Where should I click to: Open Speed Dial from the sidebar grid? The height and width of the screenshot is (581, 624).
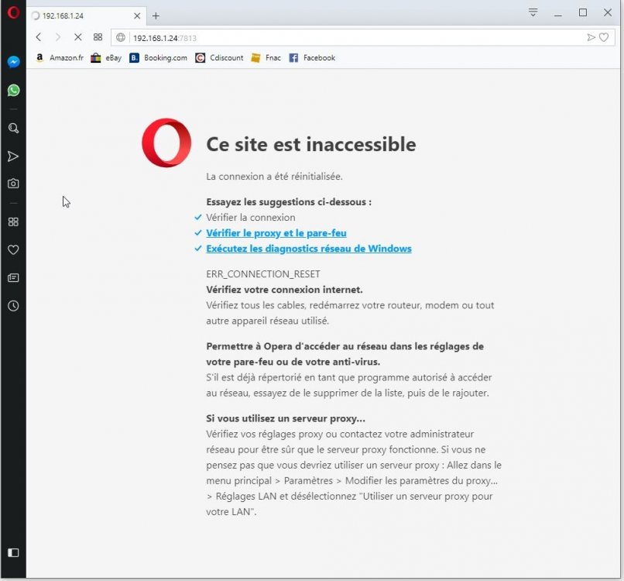coord(13,222)
